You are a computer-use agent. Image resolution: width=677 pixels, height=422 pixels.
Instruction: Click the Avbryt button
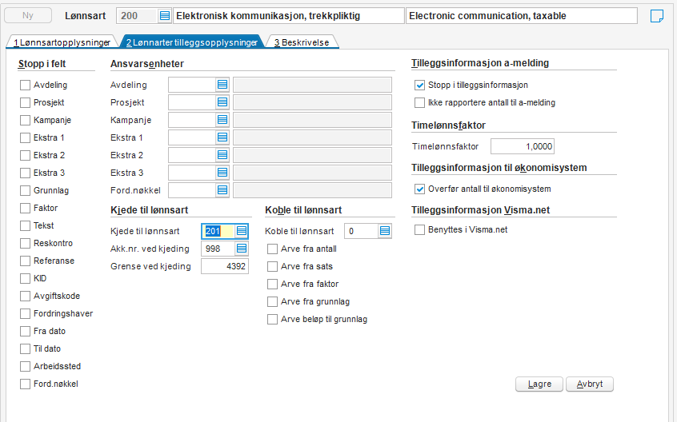pos(590,384)
